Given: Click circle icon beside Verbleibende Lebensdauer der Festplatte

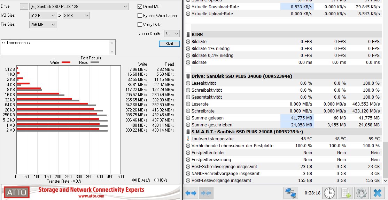Looking at the screenshot, I should tap(188, 146).
